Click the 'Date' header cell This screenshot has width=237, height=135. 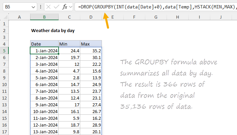pos(44,44)
